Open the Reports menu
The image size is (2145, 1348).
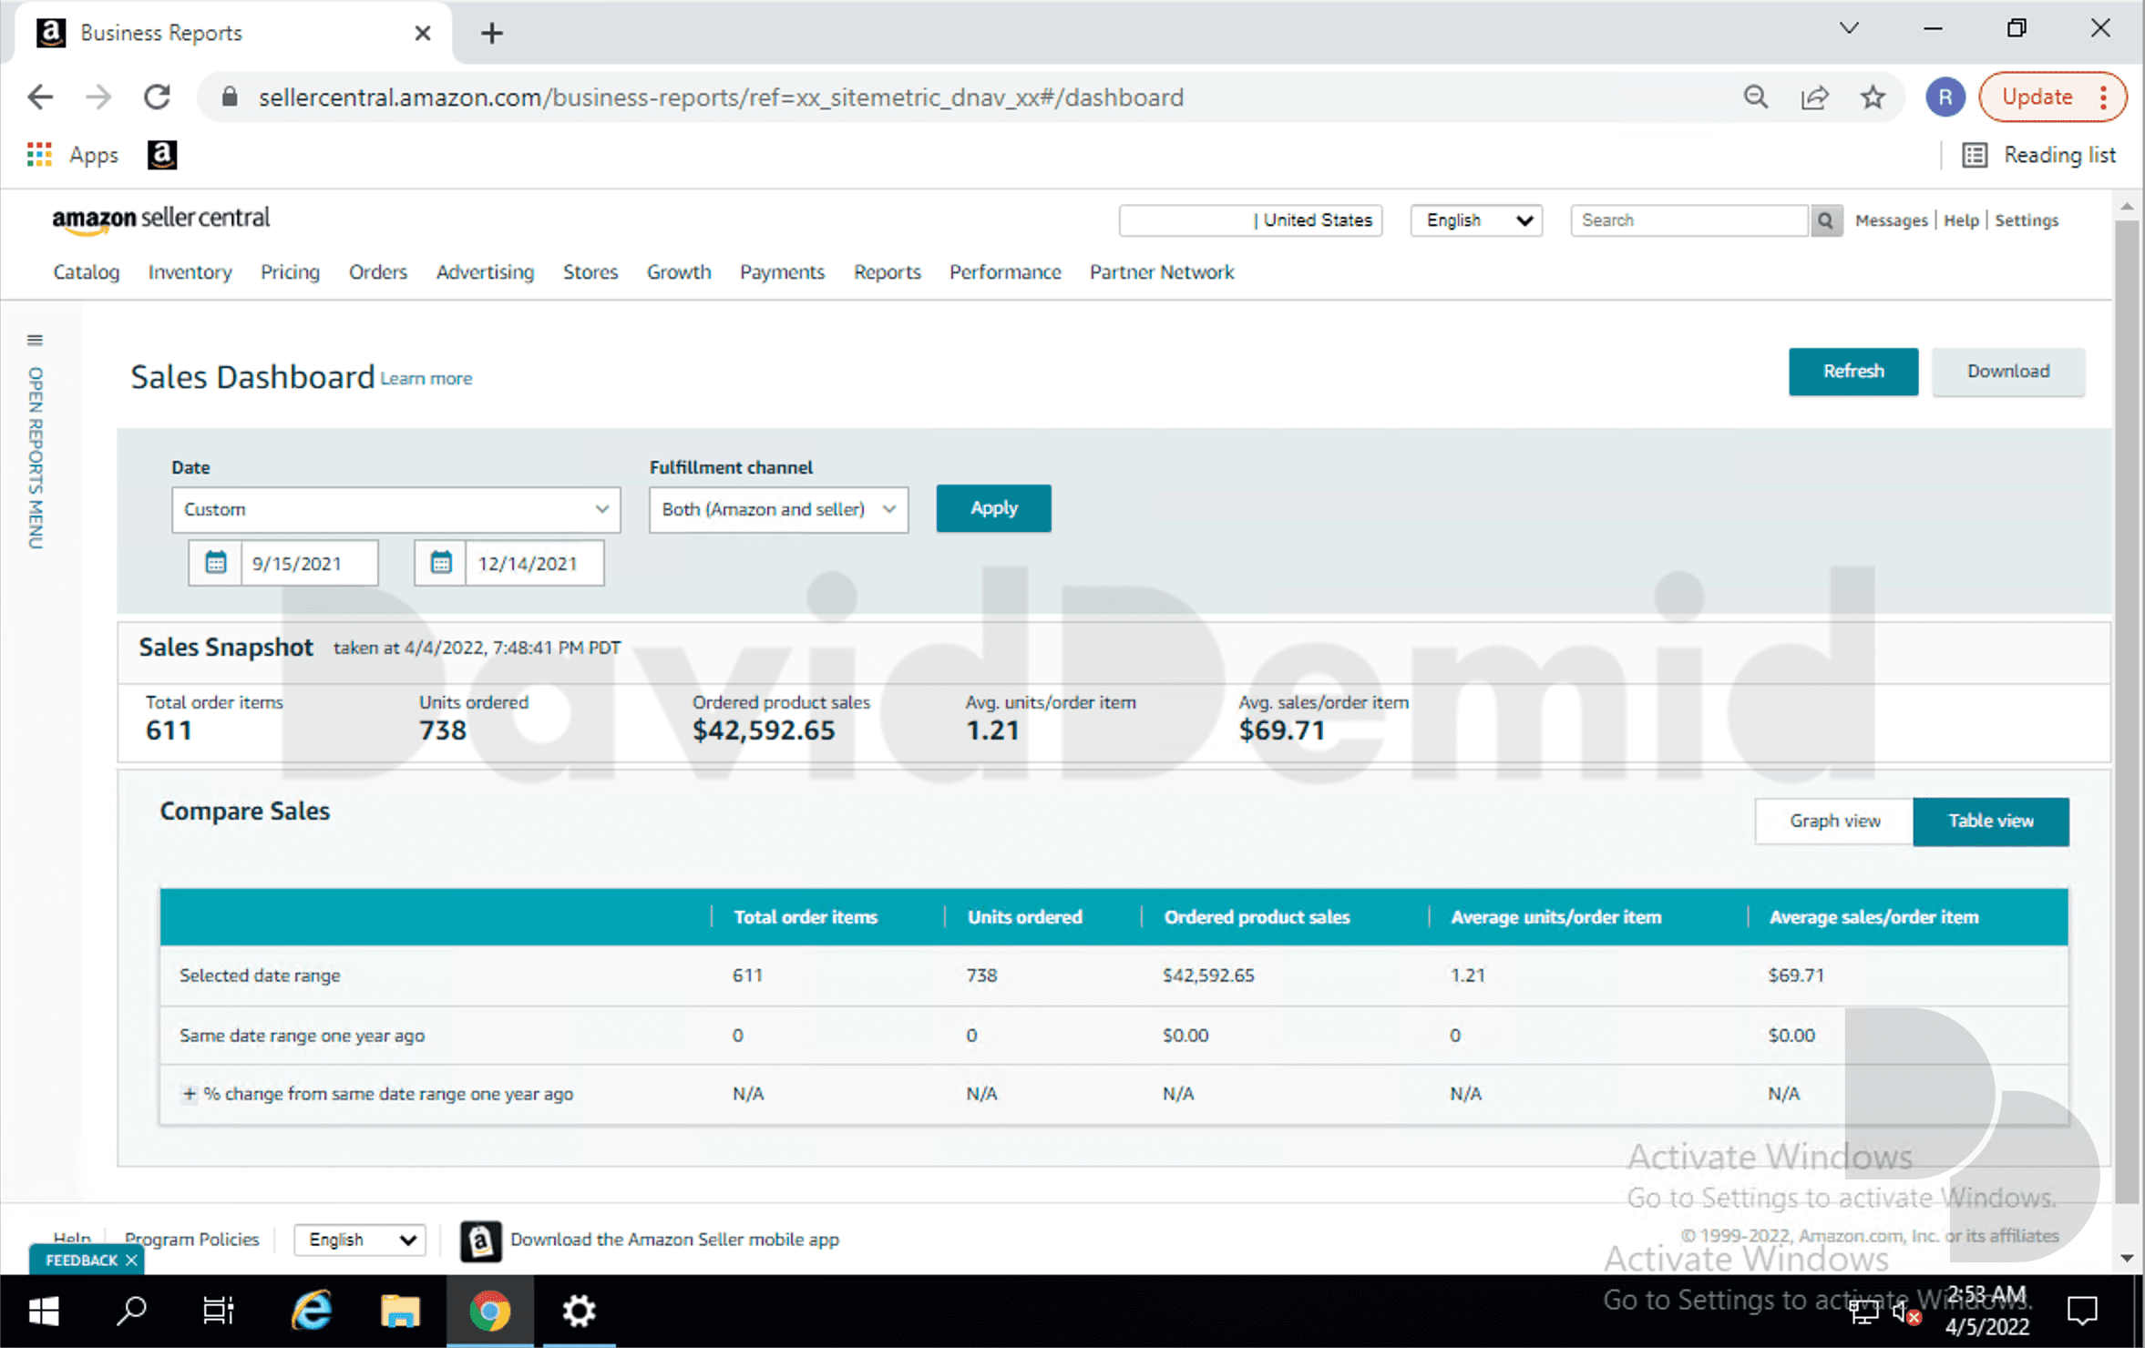(887, 272)
